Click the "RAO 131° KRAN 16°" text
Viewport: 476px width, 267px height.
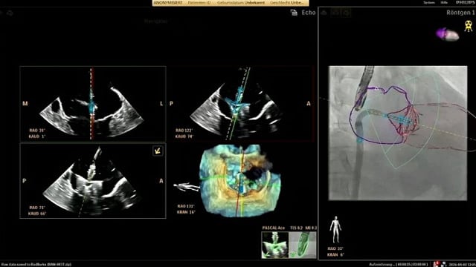[x=186, y=209]
